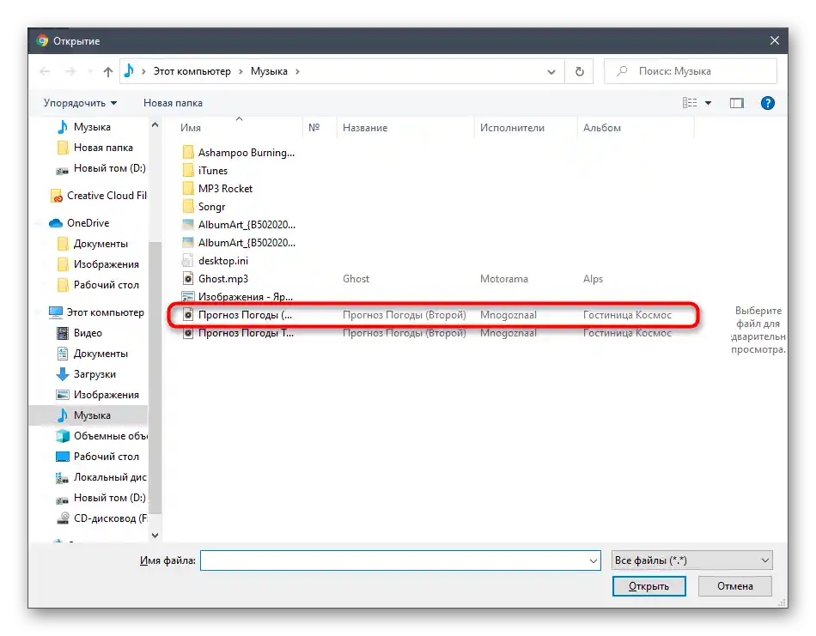This screenshot has height=636, width=816.
Task: Click Музыка segment in address path
Action: click(x=269, y=71)
